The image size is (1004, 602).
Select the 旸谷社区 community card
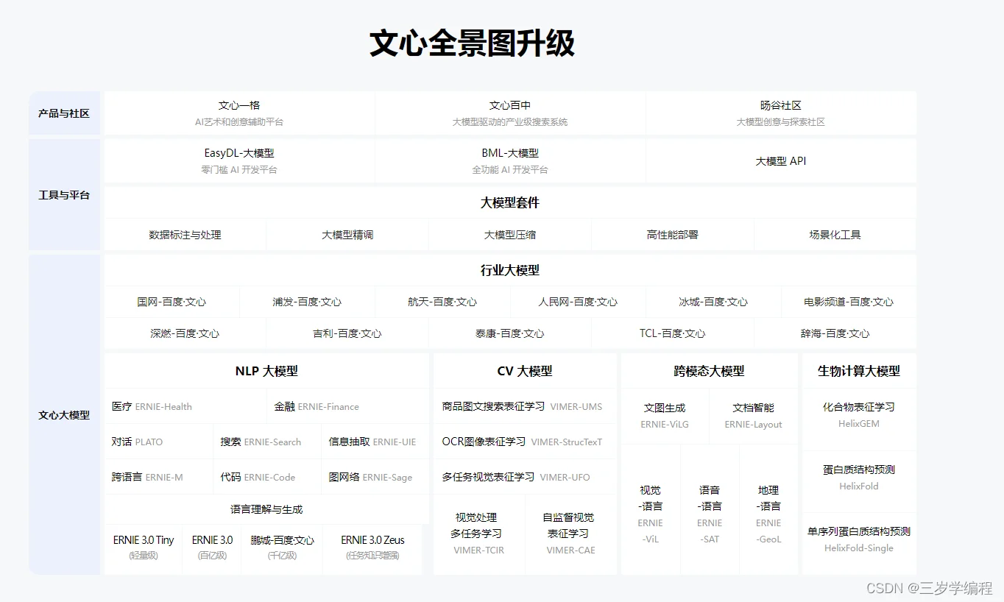781,113
